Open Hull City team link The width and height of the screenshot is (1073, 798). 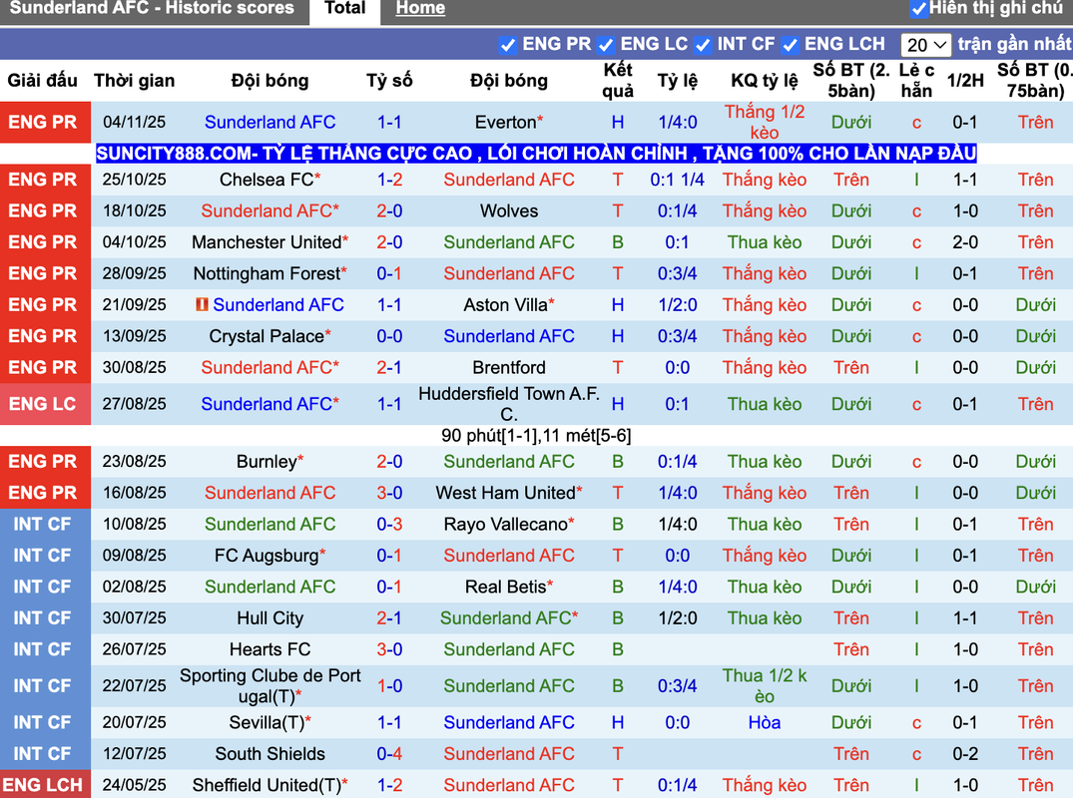coord(269,618)
